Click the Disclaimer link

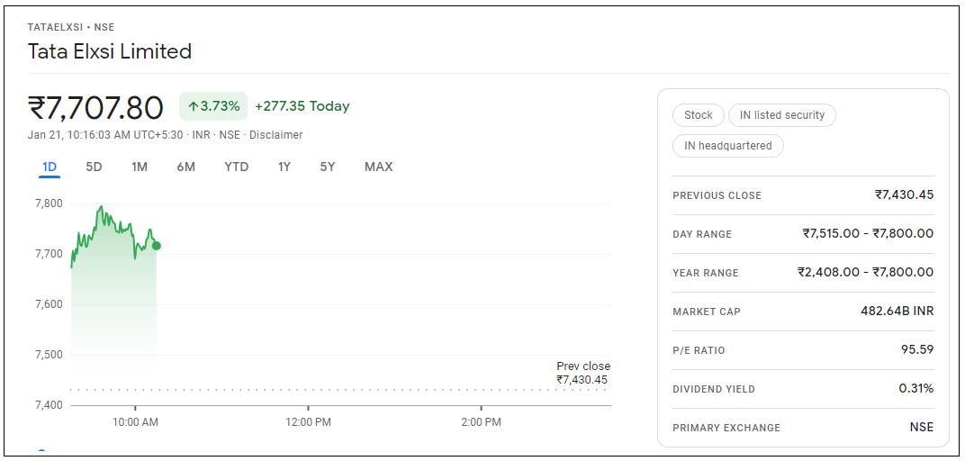click(x=276, y=135)
